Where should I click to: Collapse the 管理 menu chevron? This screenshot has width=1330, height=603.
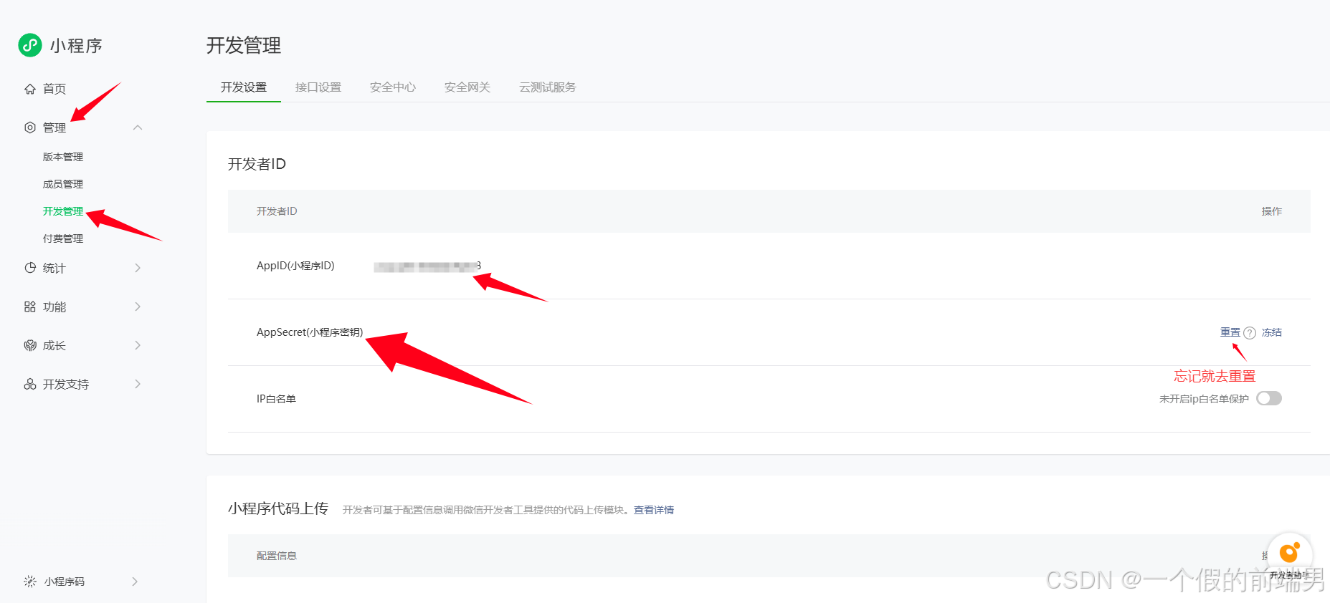pyautogui.click(x=138, y=127)
